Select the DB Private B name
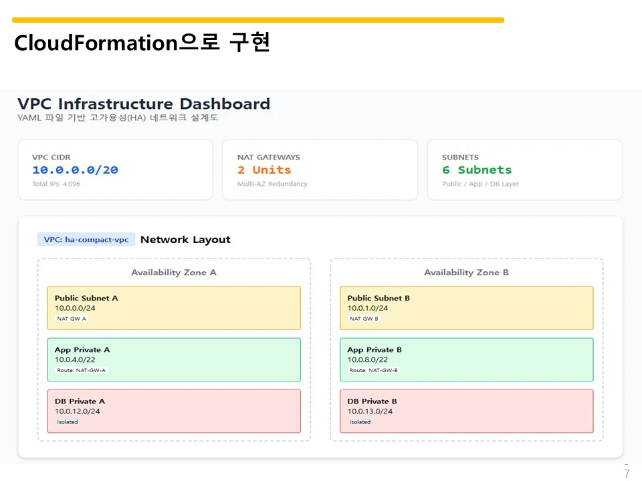Viewport: 642px width, 481px height. tap(372, 402)
